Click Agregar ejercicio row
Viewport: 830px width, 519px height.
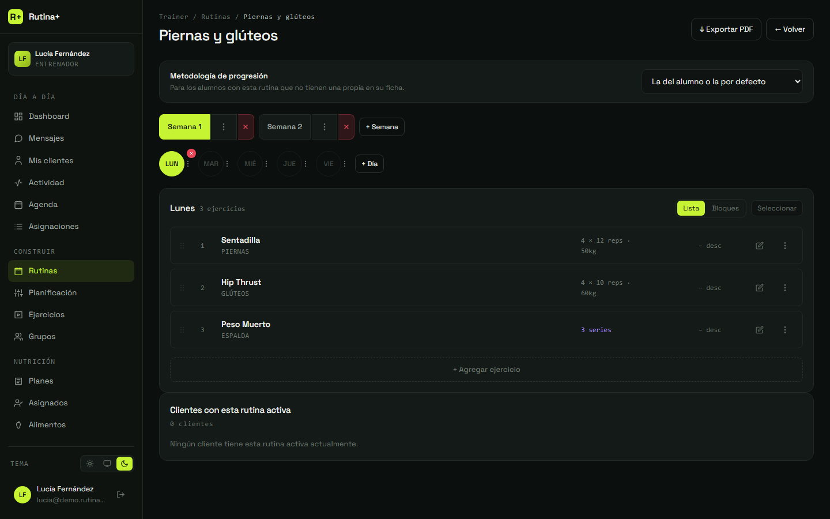(x=486, y=370)
